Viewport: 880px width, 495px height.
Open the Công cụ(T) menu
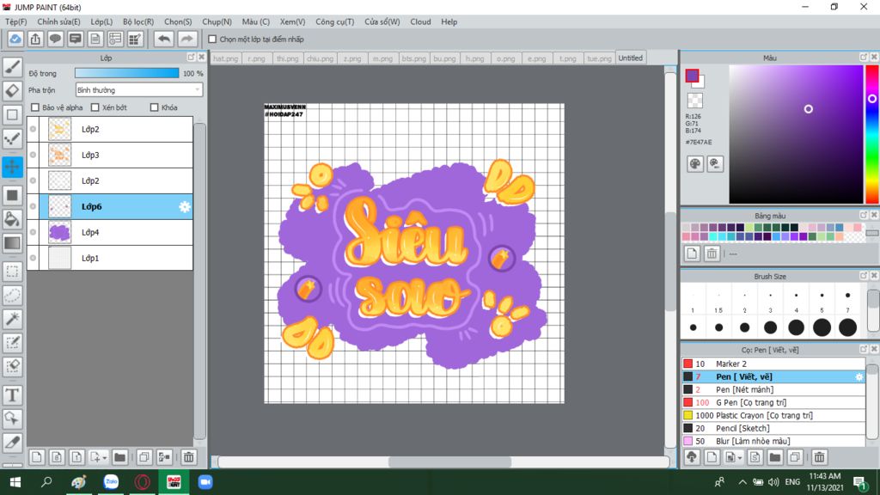click(x=334, y=21)
